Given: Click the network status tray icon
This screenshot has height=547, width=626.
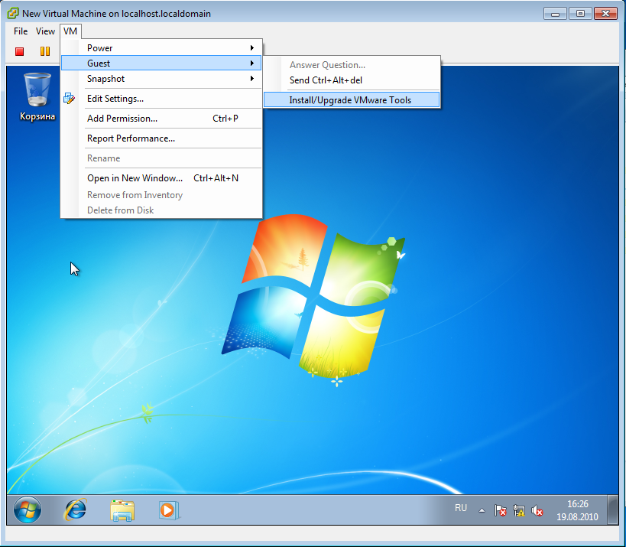Looking at the screenshot, I should [x=518, y=510].
